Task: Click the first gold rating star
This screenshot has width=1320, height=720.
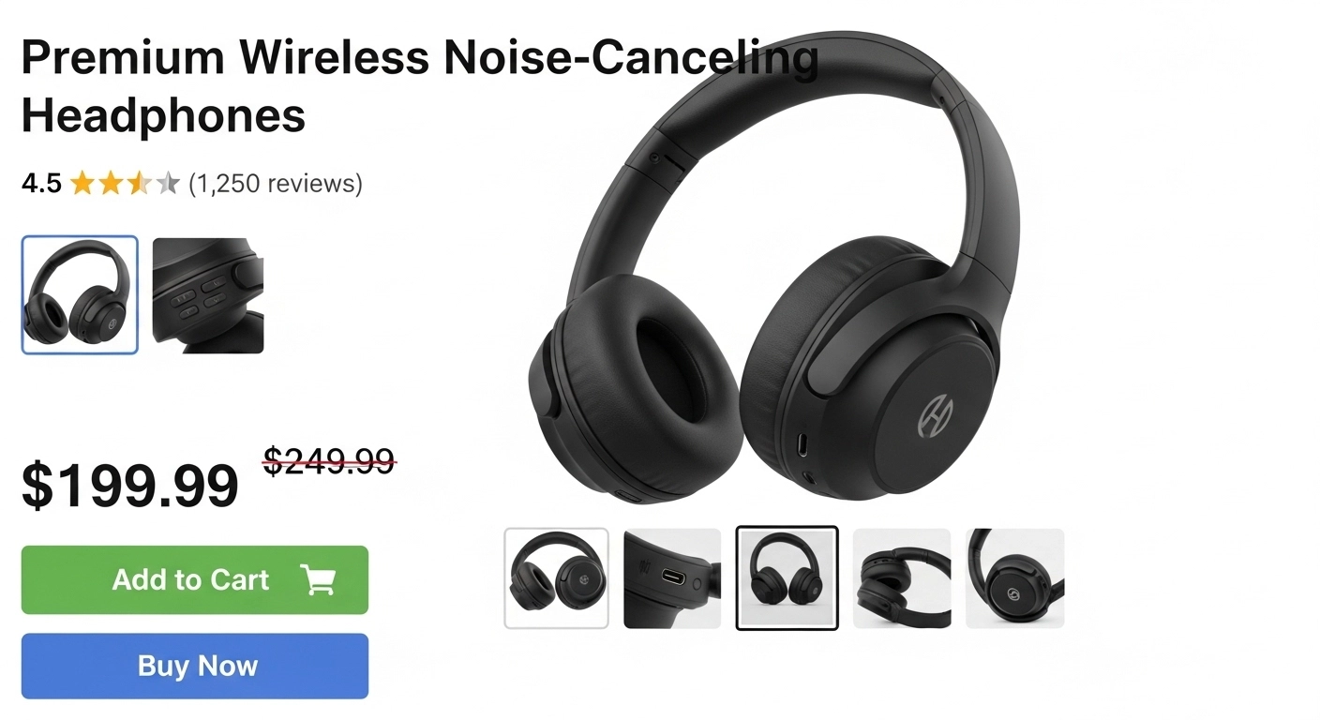Action: pyautogui.click(x=82, y=183)
